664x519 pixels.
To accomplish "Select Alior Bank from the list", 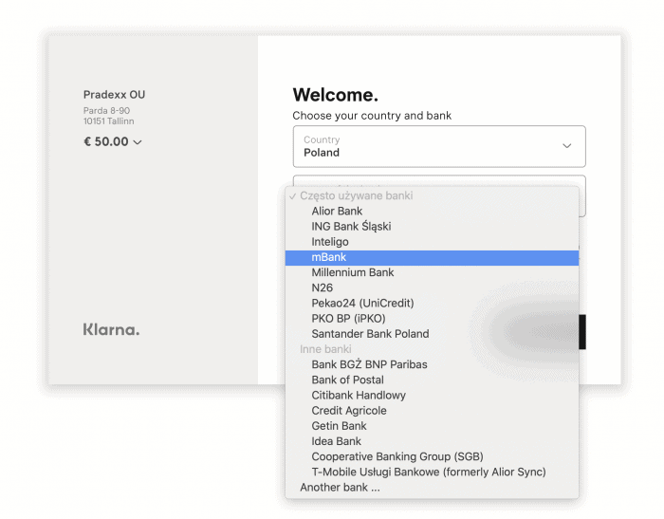I will click(432, 211).
